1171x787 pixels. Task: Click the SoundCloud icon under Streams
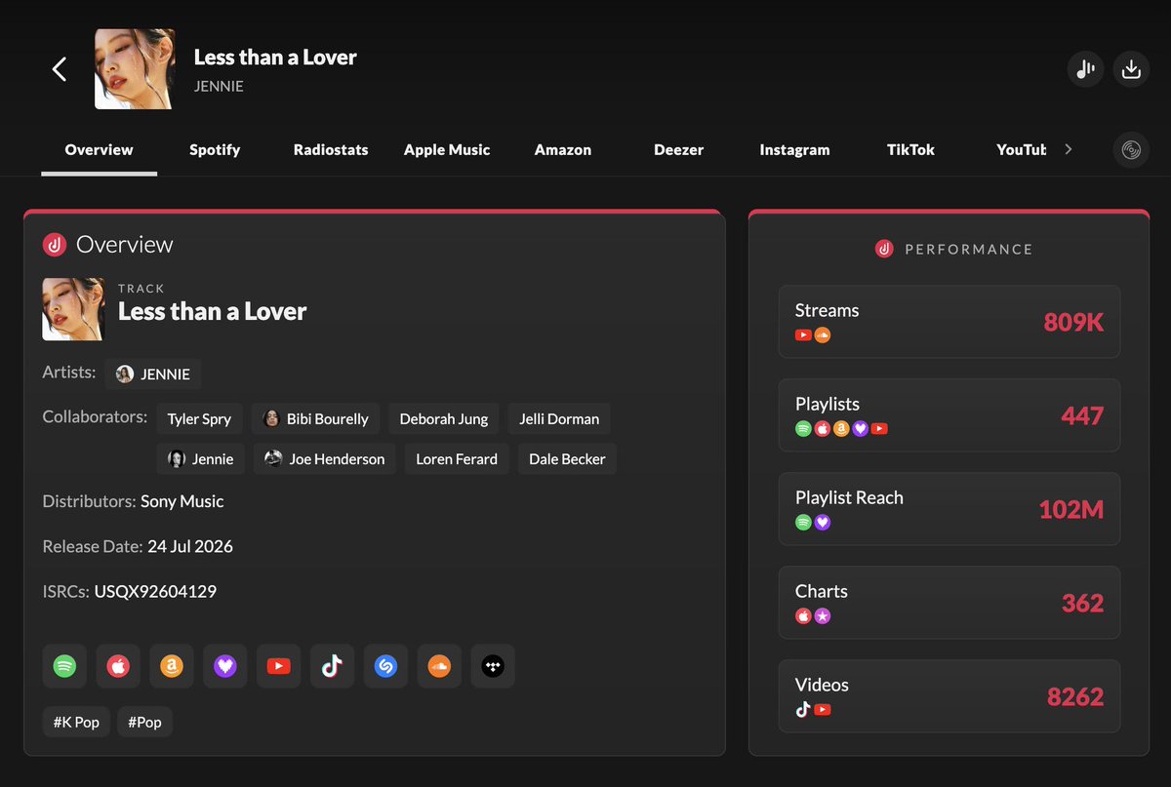(x=822, y=334)
